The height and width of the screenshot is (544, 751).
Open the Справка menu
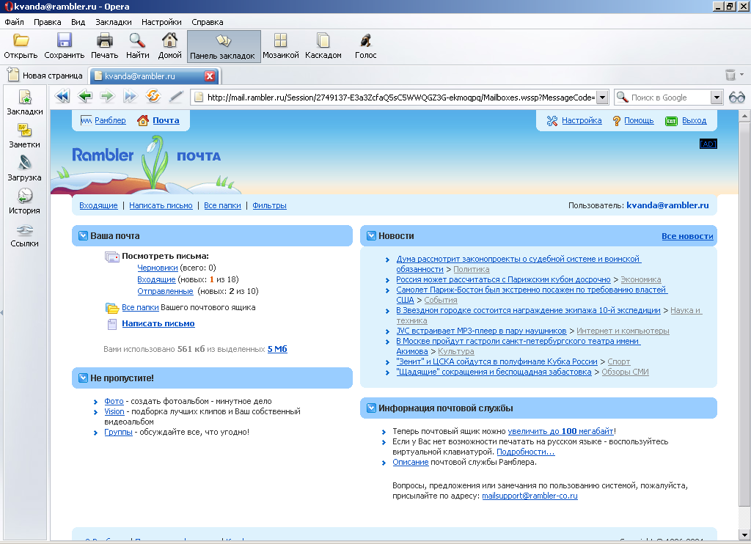click(208, 22)
